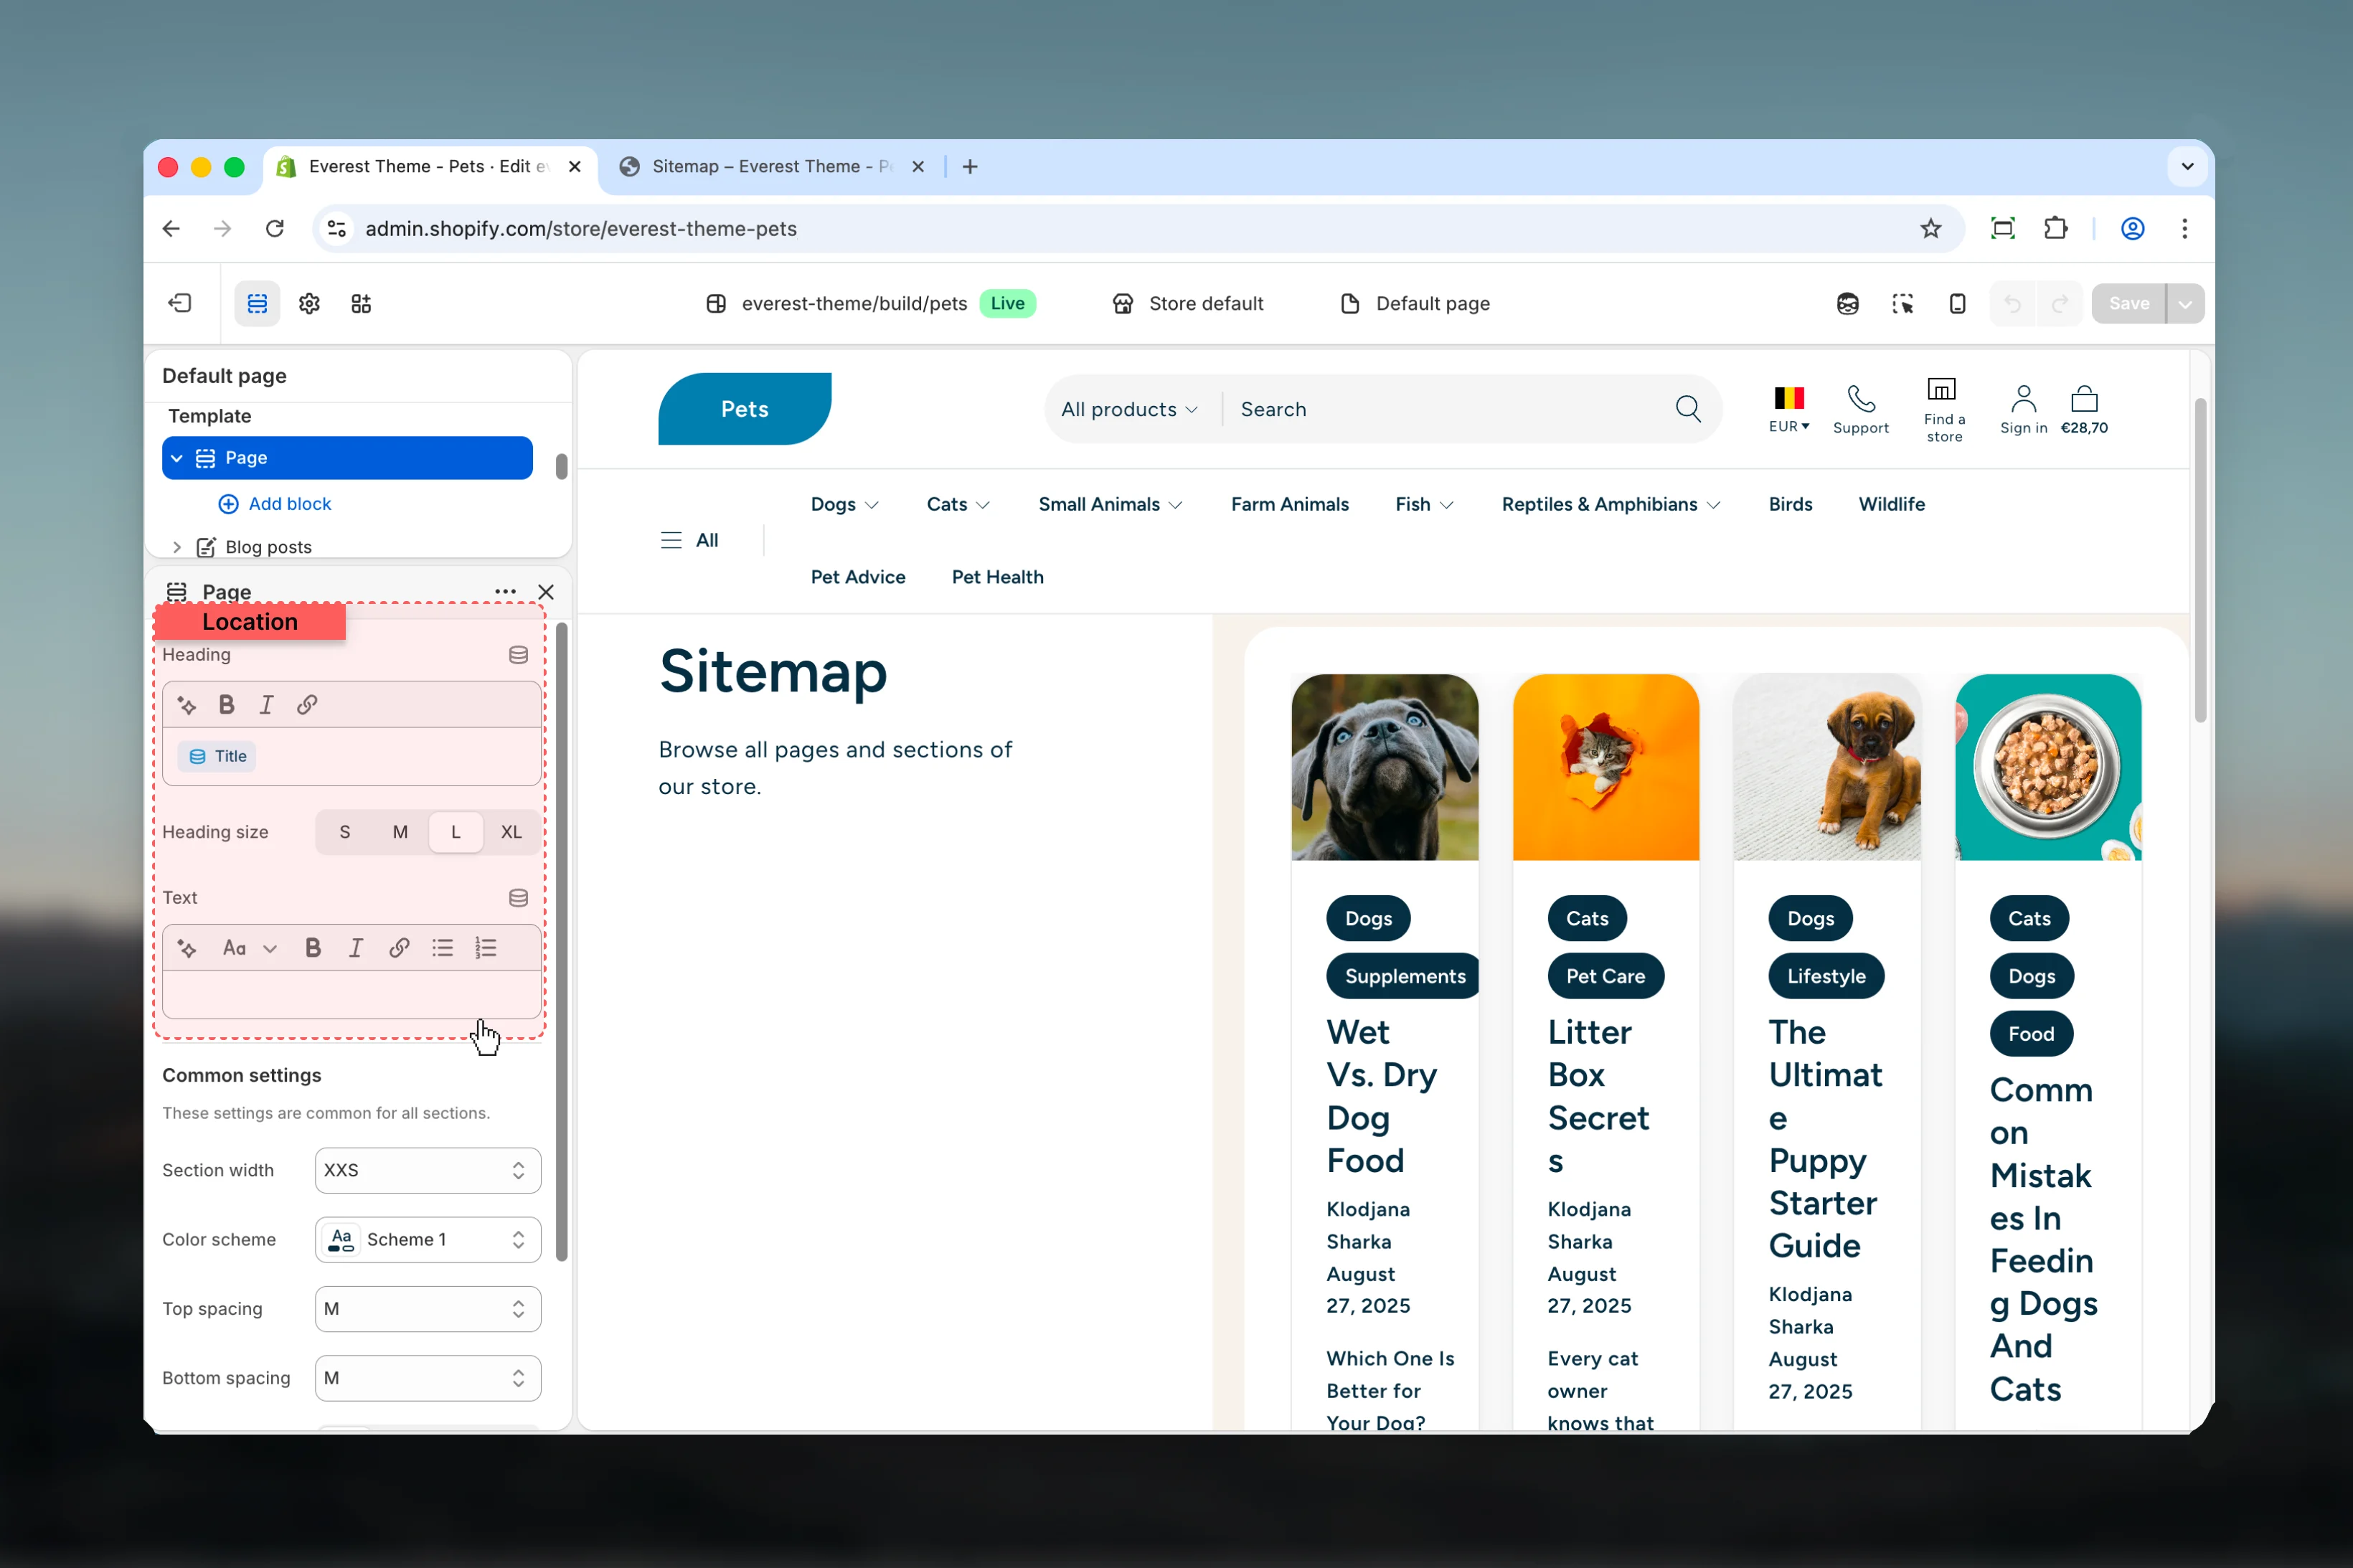
Task: Select heading size M
Action: [400, 832]
